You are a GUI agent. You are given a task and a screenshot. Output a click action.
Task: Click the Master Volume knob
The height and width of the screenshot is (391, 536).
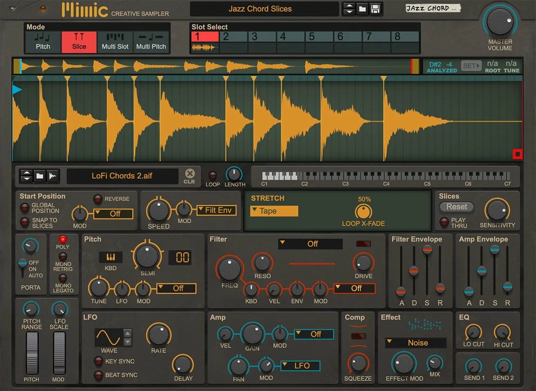point(500,22)
